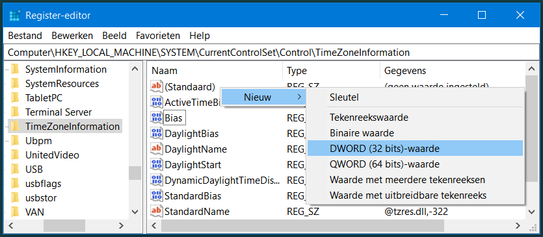Click the DaylightBias value icon
The height and width of the screenshot is (237, 543).
157,134
